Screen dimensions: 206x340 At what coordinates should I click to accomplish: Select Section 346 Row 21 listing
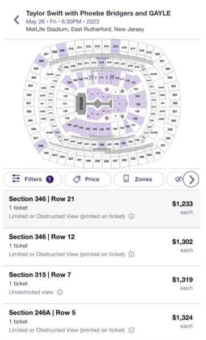[x=102, y=209]
